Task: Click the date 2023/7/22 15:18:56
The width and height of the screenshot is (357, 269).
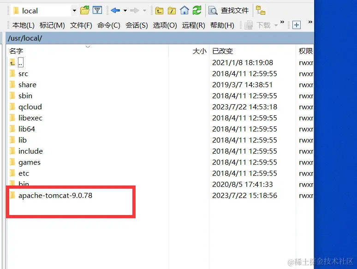Action: (245, 196)
